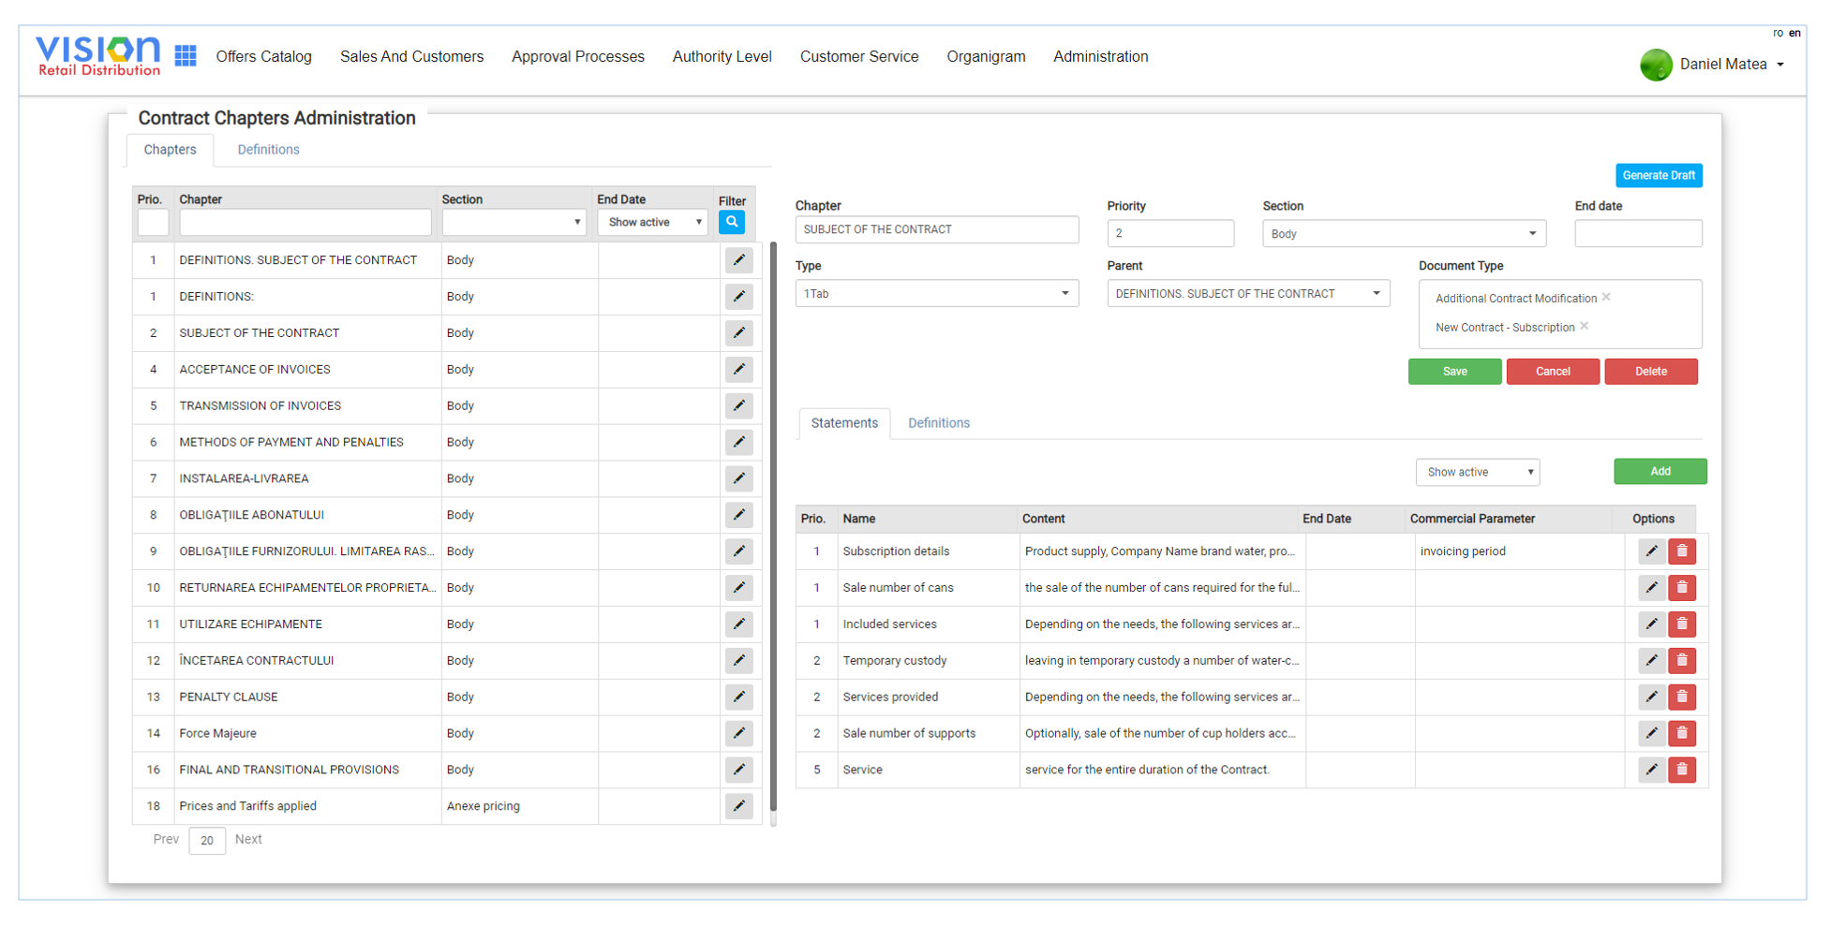This screenshot has height=925, width=1831.
Task: Open the Type dropdown showing 1Tab
Action: (x=937, y=294)
